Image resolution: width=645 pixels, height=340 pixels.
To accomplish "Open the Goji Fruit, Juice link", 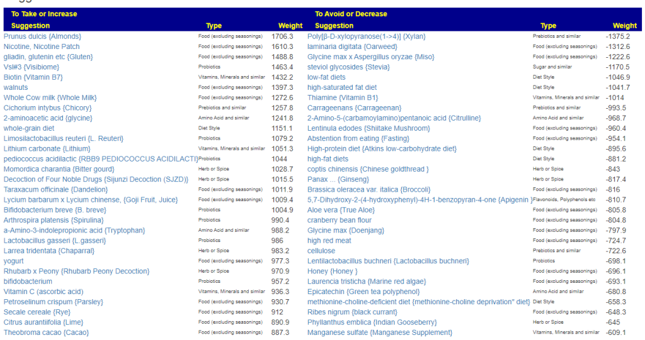I will (91, 200).
